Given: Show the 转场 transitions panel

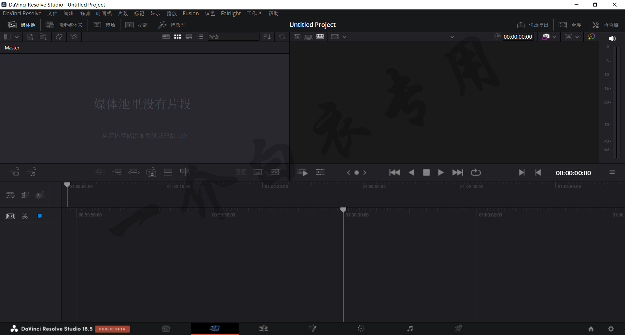Looking at the screenshot, I should pyautogui.click(x=104, y=25).
